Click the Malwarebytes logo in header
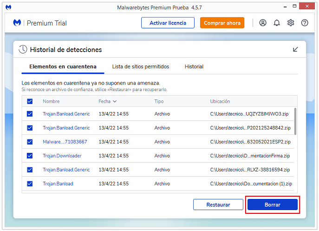The height and width of the screenshot is (231, 319). pyautogui.click(x=17, y=23)
